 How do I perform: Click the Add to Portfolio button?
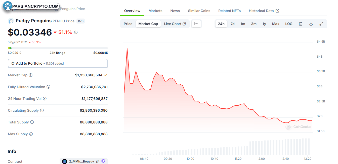(58, 64)
